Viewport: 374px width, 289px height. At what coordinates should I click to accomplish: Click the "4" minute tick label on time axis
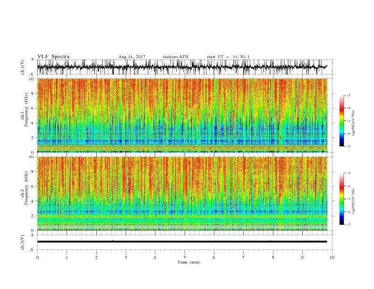point(155,257)
